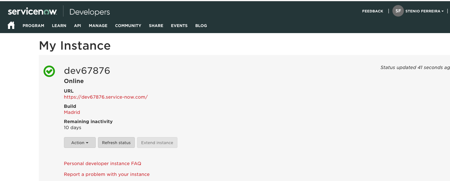The width and height of the screenshot is (450, 181).
Task: Open the SHARE menu
Action: coord(156,26)
